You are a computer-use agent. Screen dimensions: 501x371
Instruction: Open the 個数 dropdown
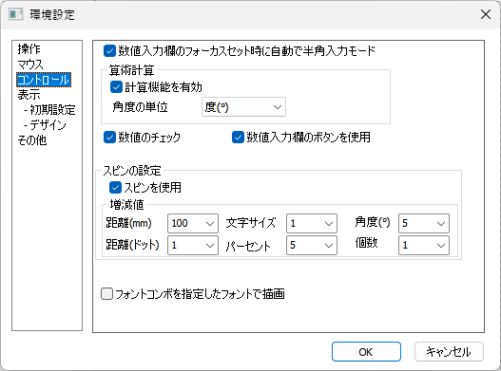[424, 246]
